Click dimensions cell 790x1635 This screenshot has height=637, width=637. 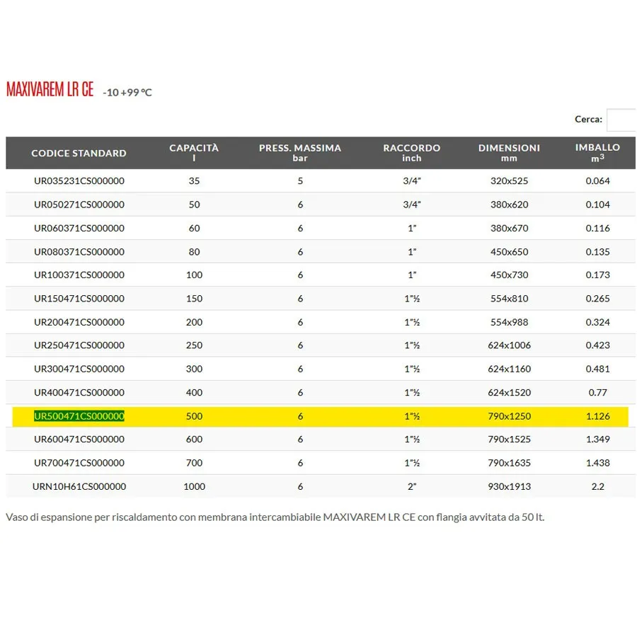coord(509,462)
